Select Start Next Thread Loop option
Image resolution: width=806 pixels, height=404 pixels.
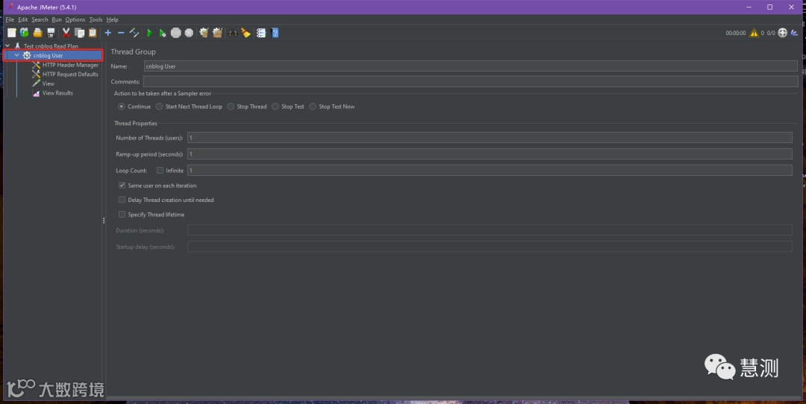point(160,107)
